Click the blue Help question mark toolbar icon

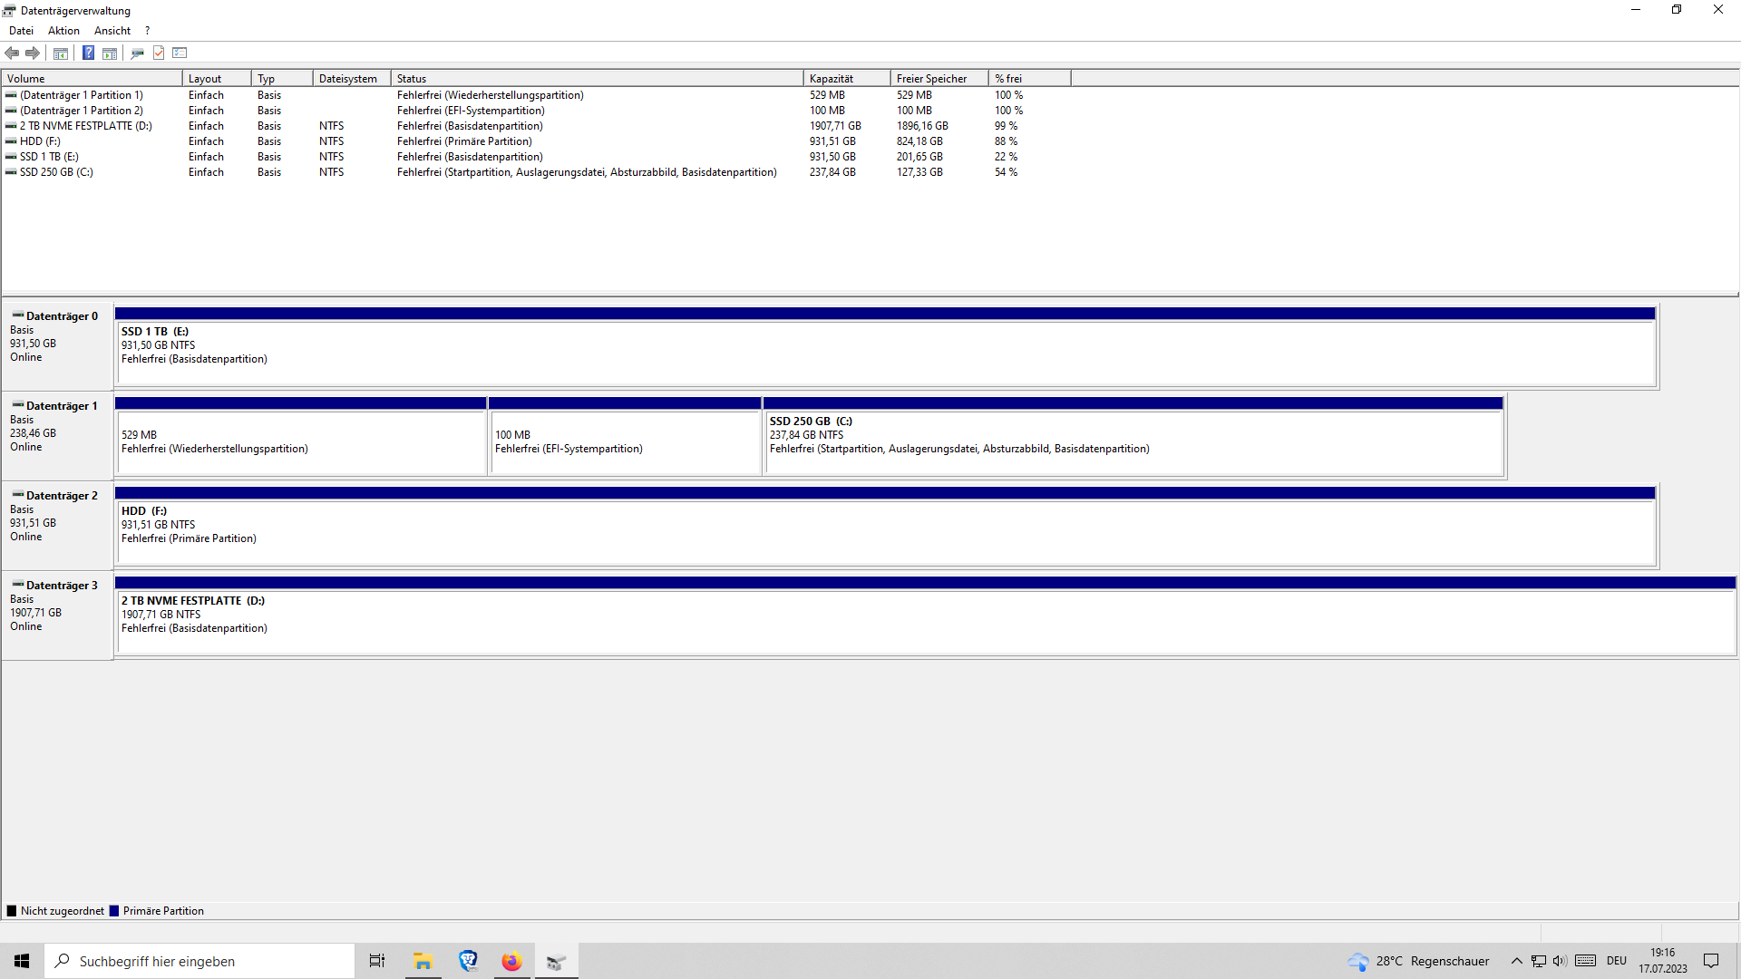pyautogui.click(x=88, y=53)
